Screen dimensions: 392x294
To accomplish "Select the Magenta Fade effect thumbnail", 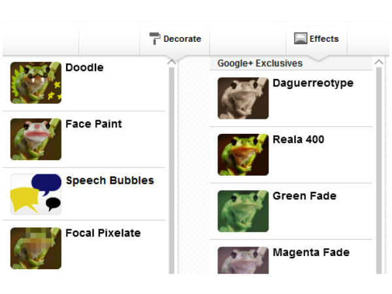I will tap(243, 261).
